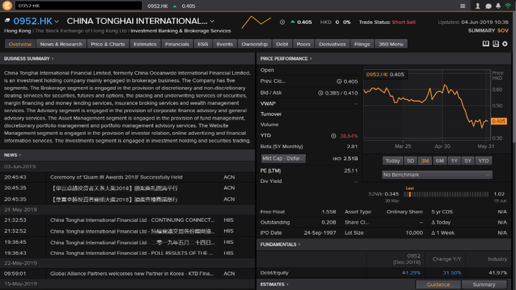The image size is (516, 290).
Task: Open the Peers tab
Action: click(x=304, y=44)
